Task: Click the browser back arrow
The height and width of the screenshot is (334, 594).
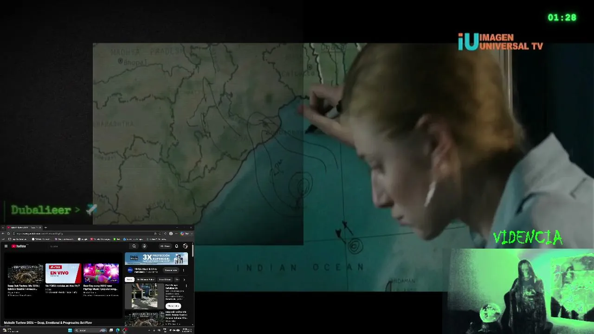Action: coord(3,233)
